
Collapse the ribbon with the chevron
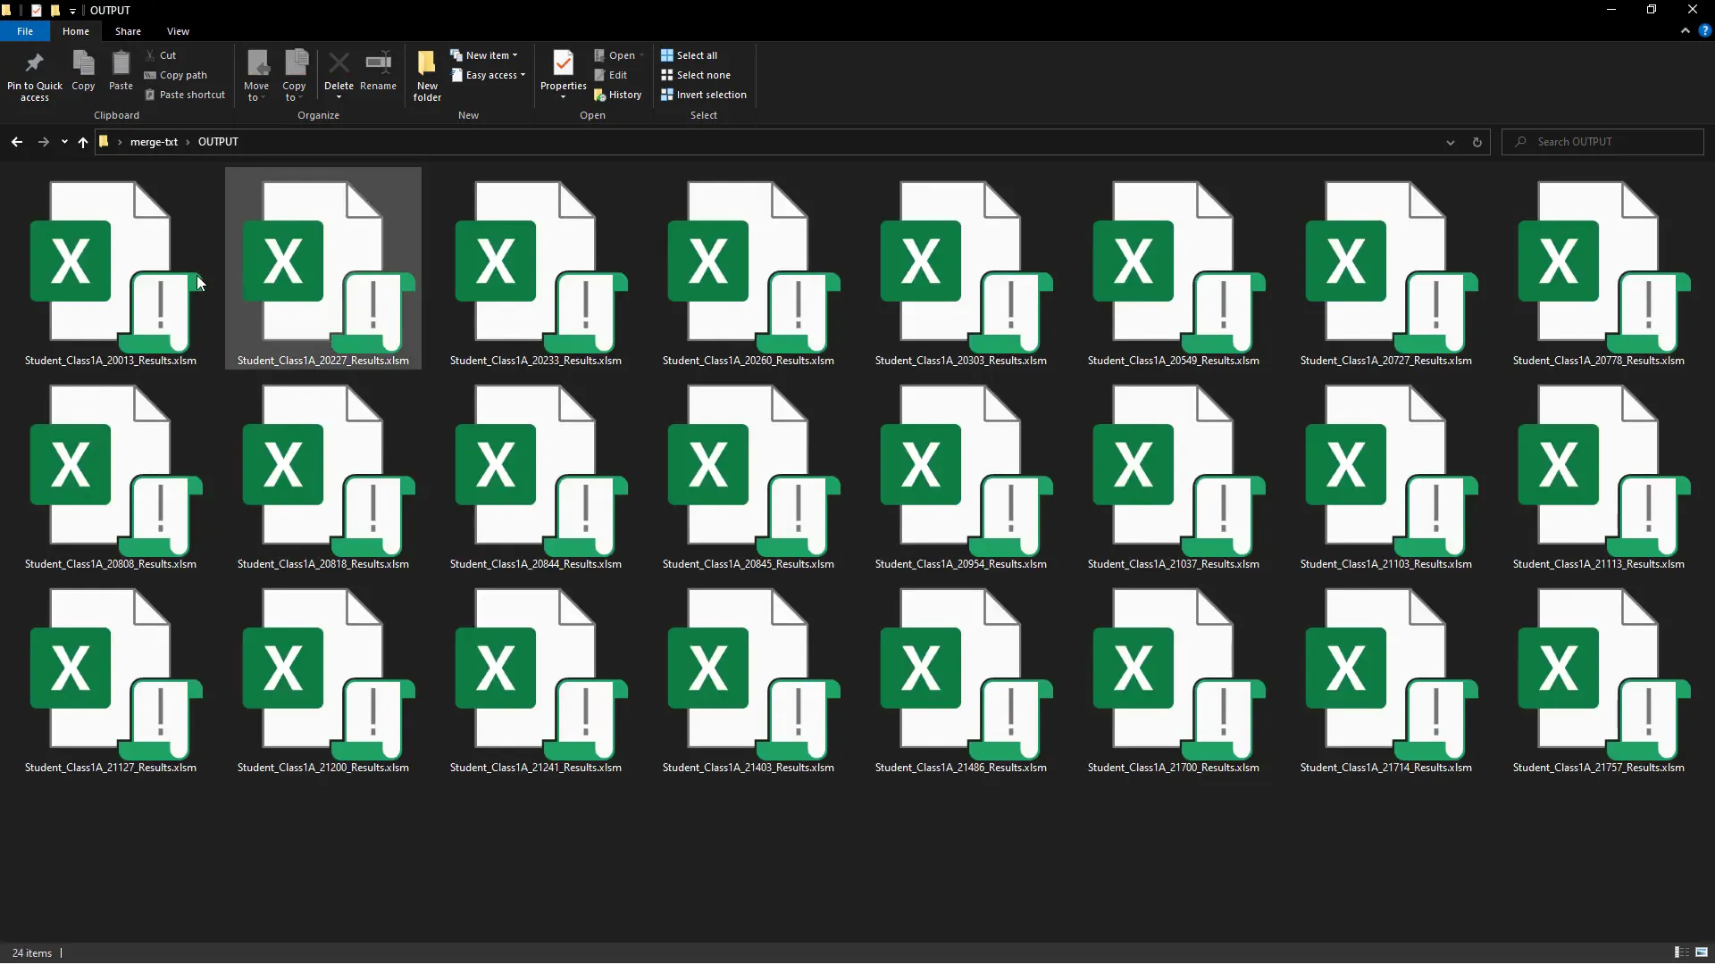point(1685,30)
